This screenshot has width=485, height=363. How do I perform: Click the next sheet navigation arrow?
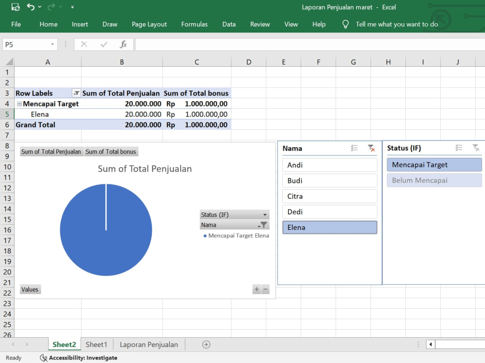pos(27,344)
